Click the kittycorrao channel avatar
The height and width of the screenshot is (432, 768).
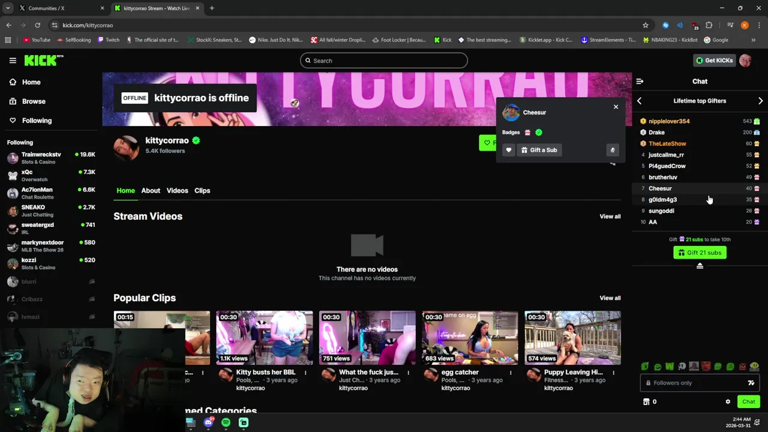126,147
